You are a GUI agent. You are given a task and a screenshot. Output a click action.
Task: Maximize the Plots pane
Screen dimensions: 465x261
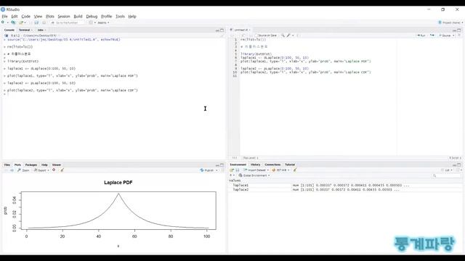click(222, 165)
